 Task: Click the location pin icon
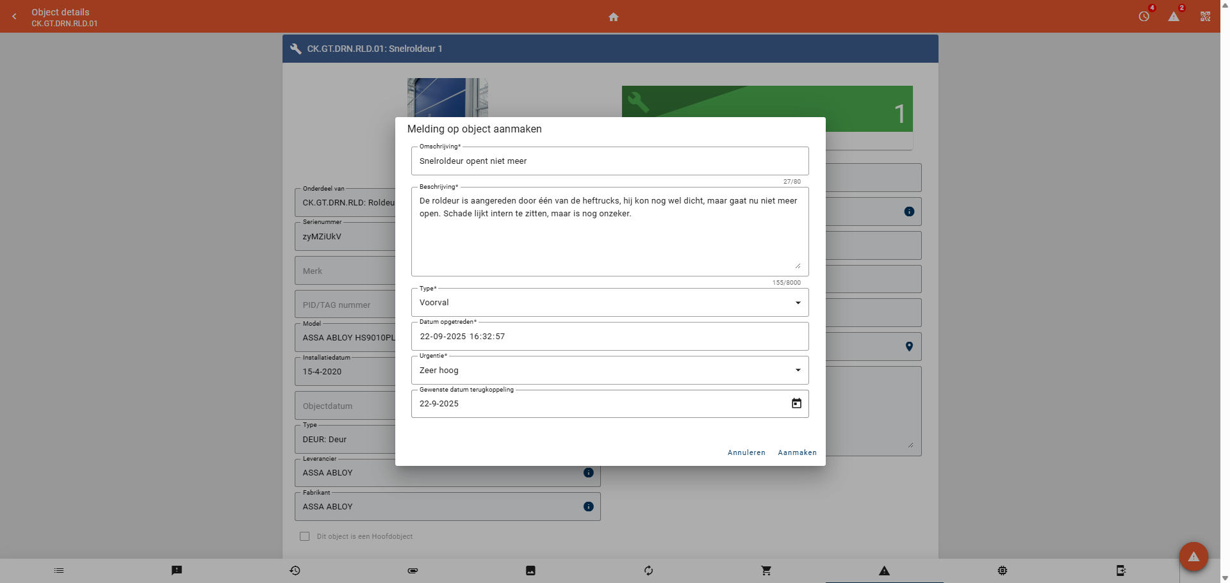[x=909, y=346]
